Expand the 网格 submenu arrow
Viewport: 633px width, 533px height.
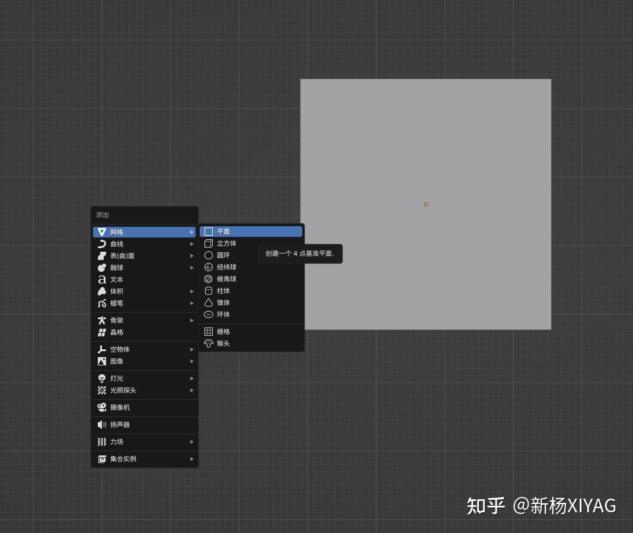click(192, 232)
